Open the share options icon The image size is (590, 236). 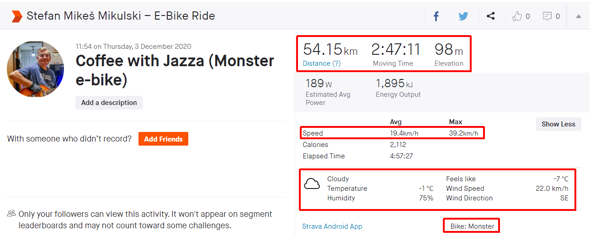point(490,16)
